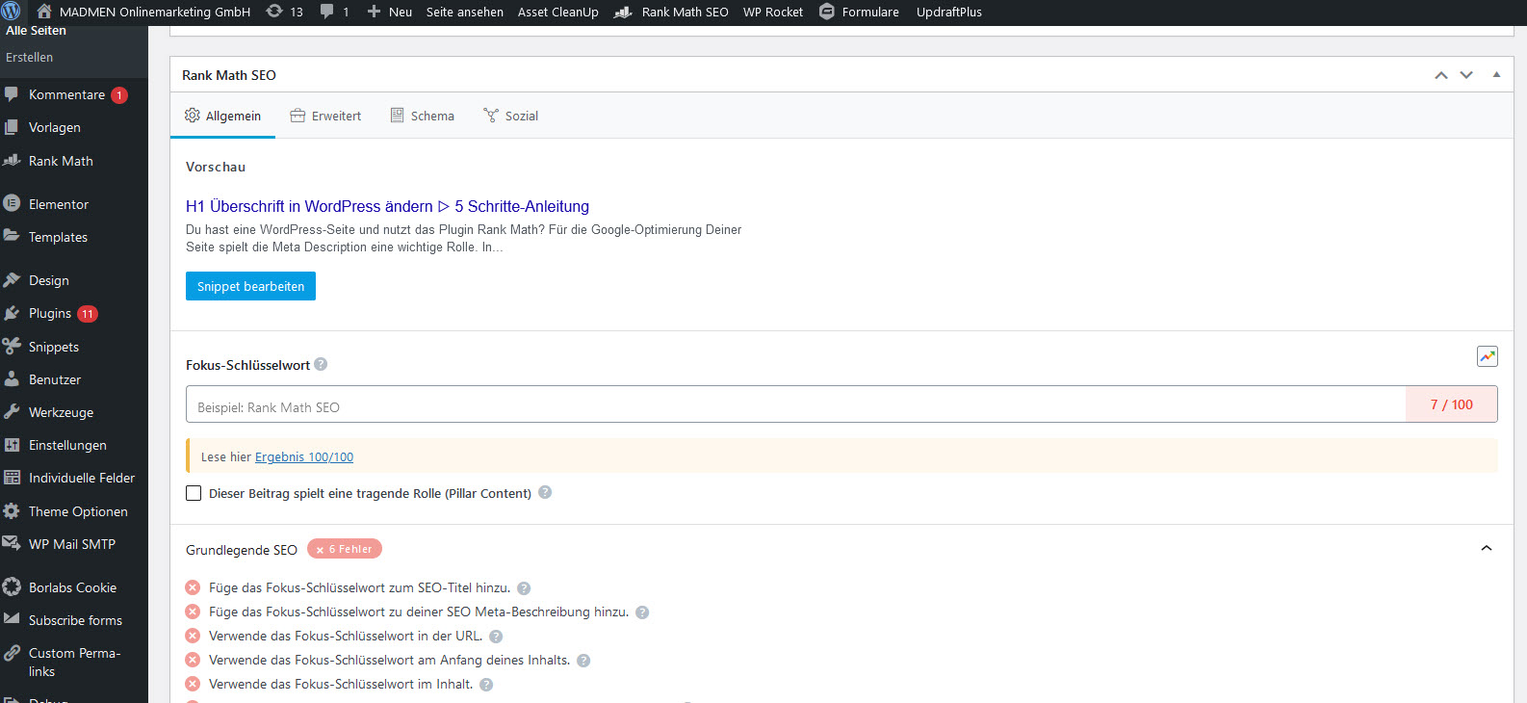Move Rank Math SEO box up

tap(1441, 75)
